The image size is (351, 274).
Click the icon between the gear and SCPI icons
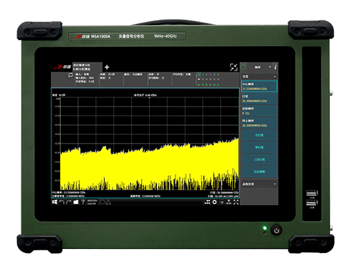click(x=222, y=202)
